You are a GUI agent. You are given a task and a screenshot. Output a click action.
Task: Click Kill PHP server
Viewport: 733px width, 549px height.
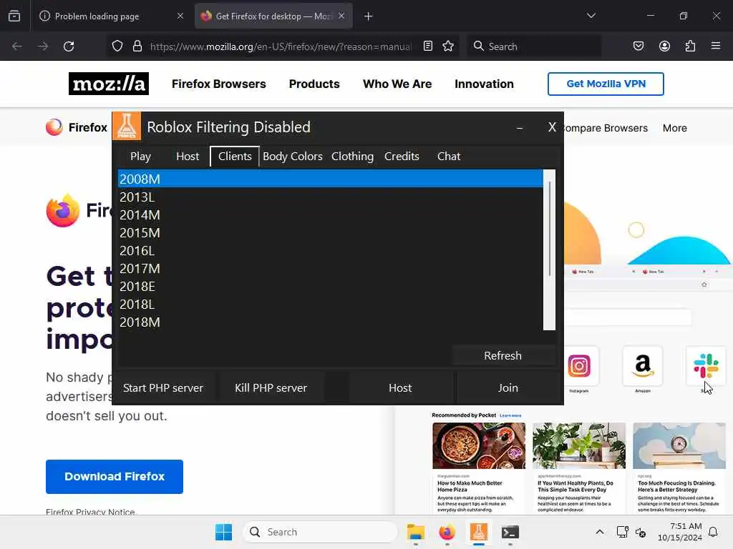click(271, 388)
